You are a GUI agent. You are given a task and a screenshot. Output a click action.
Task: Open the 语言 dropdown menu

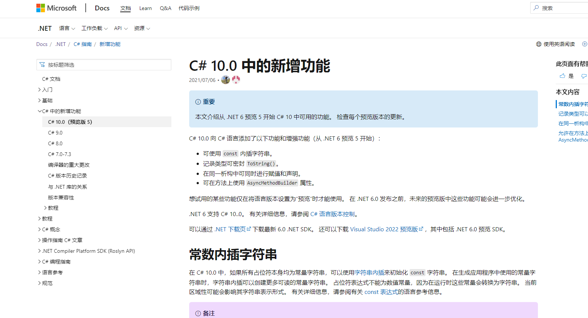(67, 29)
